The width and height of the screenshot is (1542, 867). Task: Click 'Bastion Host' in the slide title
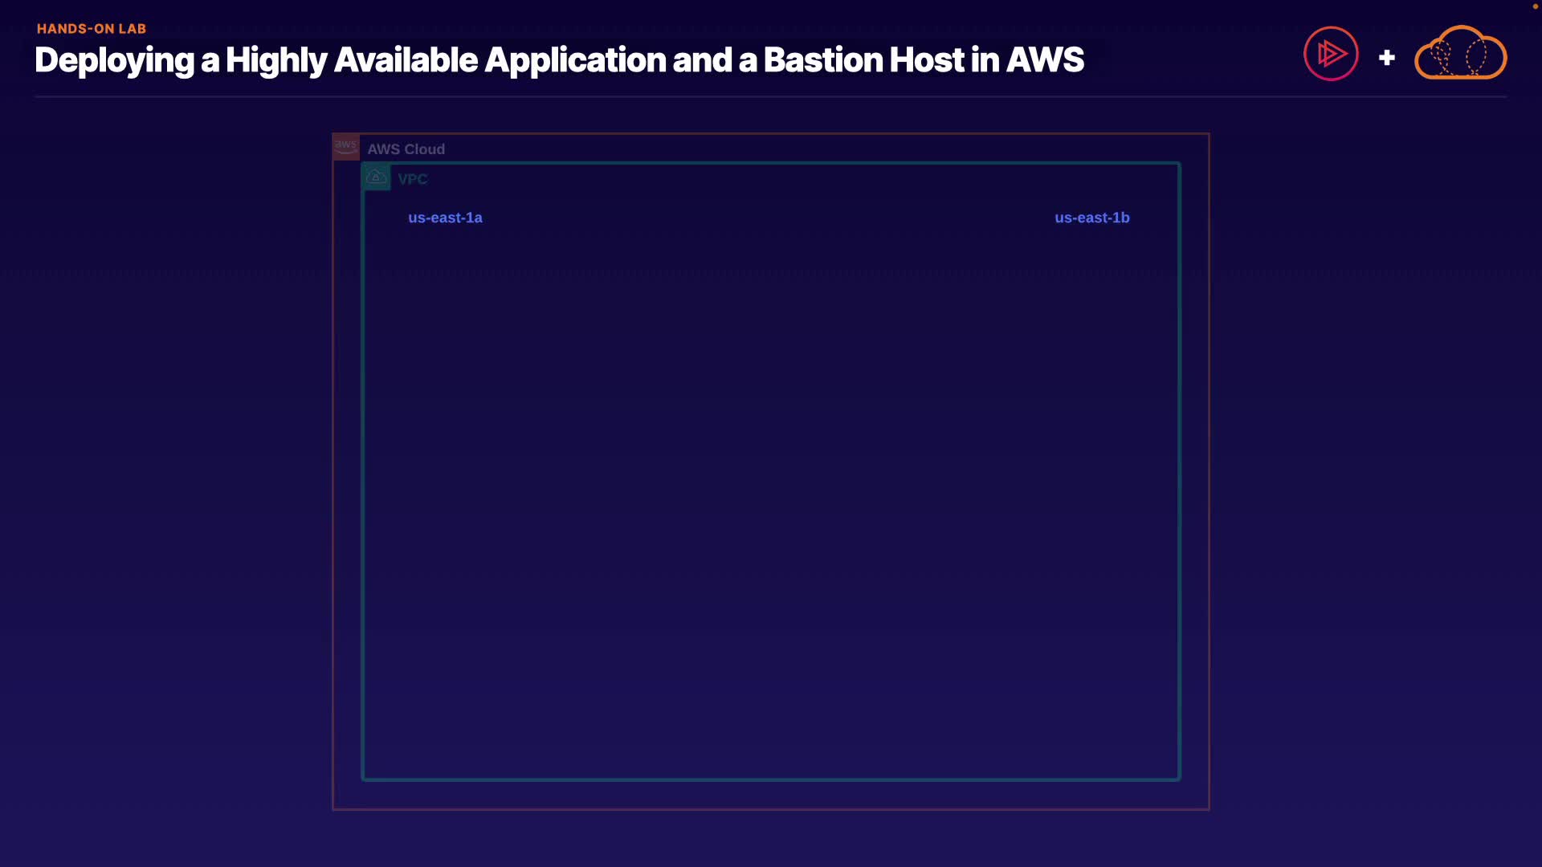(x=863, y=60)
